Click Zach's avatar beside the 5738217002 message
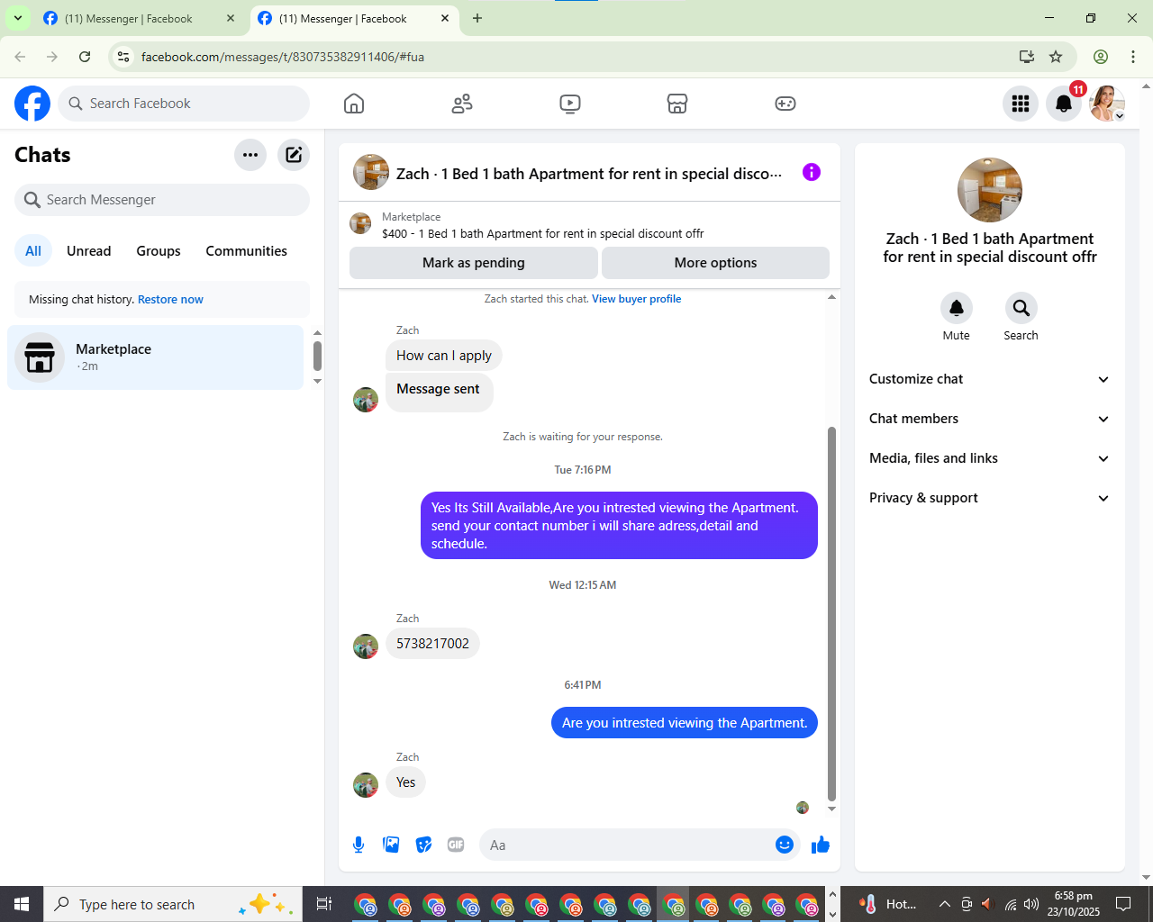The height and width of the screenshot is (922, 1153). (x=366, y=646)
